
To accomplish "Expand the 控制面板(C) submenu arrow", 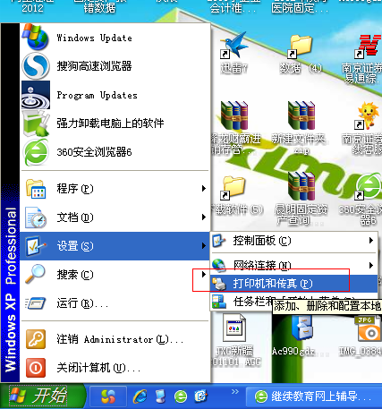I will pyautogui.click(x=370, y=241).
